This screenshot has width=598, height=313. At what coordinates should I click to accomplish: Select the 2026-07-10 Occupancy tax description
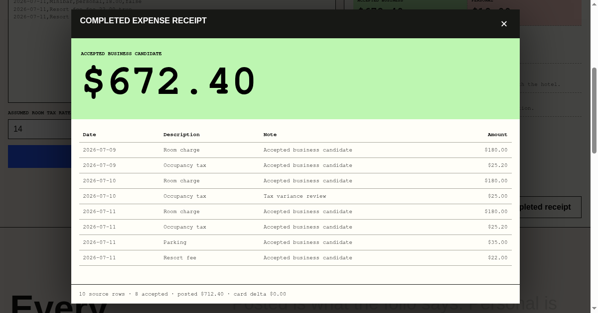click(185, 196)
